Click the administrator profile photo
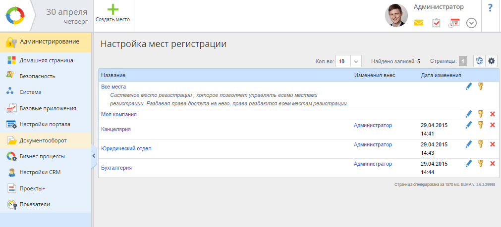 point(396,16)
